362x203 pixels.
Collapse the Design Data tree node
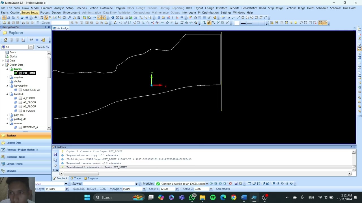3,65
